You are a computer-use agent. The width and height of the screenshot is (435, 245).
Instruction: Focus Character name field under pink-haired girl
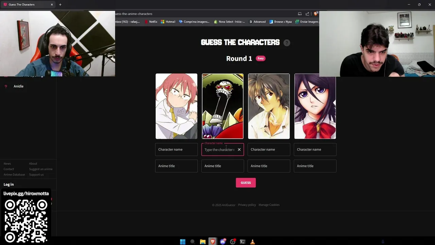click(x=176, y=150)
